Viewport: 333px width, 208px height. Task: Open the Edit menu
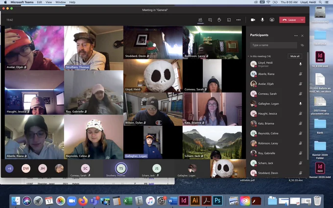coord(40,2)
